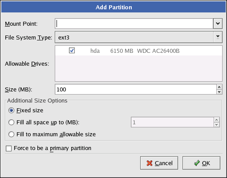Click the Add Partition title bar
This screenshot has width=227, height=178.
113,7
